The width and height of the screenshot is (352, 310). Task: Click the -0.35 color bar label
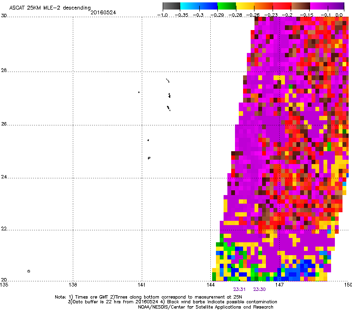(x=181, y=15)
